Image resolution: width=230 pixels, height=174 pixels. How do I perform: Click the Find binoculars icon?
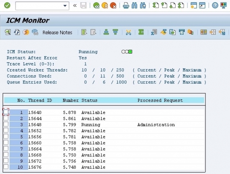134,6
